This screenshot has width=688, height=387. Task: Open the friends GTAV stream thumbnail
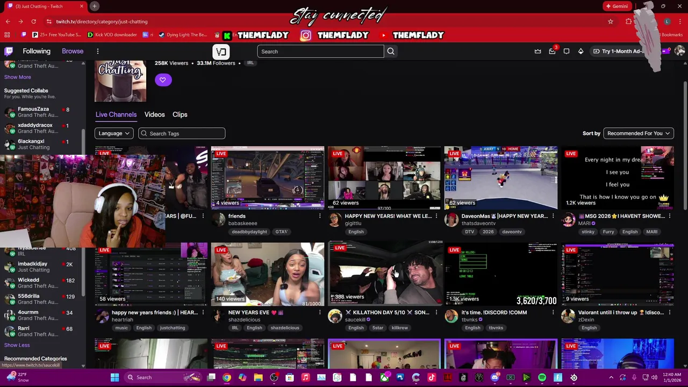(x=268, y=177)
